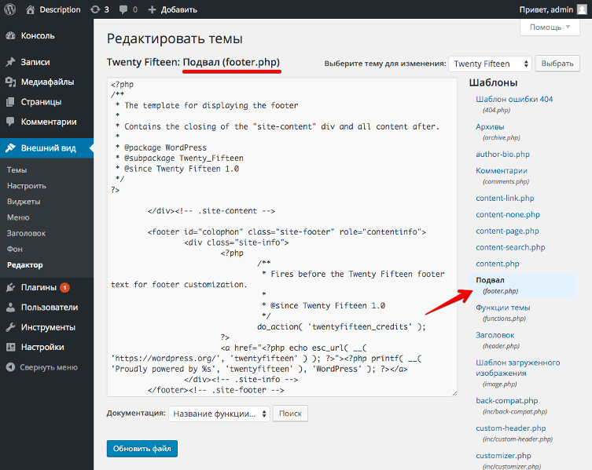Open the Функции темы template file

[503, 308]
